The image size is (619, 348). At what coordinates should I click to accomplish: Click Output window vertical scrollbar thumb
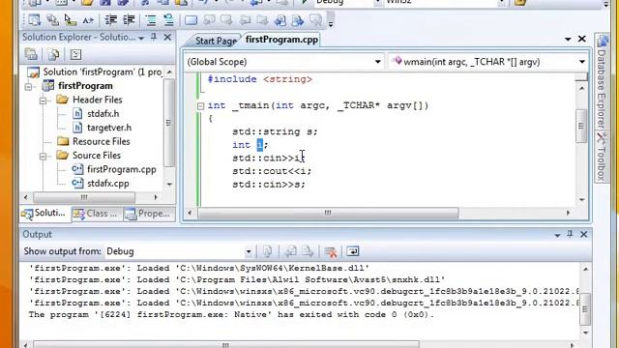pyautogui.click(x=586, y=309)
